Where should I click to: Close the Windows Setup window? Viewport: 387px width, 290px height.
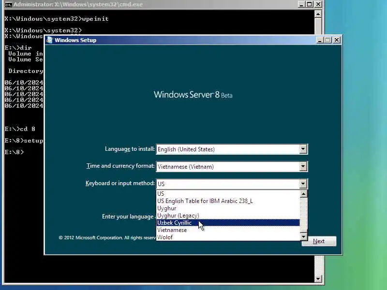[x=337, y=40]
